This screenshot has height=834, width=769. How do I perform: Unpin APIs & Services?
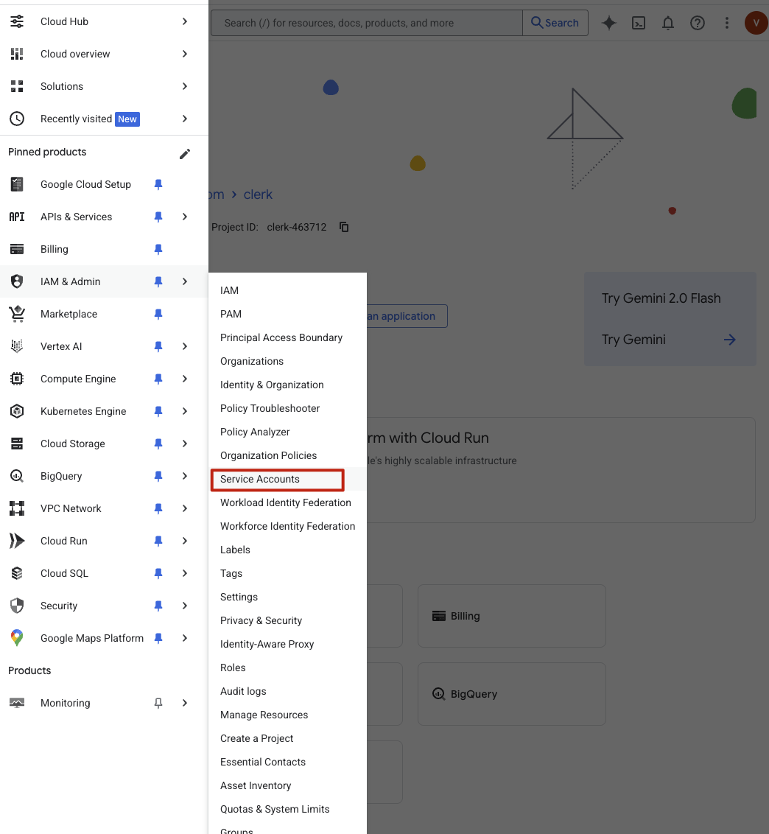point(158,217)
